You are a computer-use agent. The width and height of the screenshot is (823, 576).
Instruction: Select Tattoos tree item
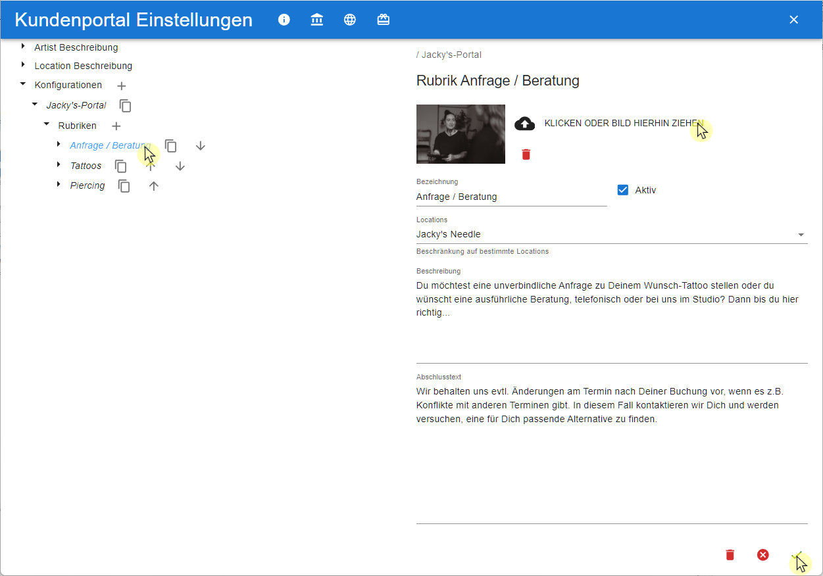[x=86, y=166]
